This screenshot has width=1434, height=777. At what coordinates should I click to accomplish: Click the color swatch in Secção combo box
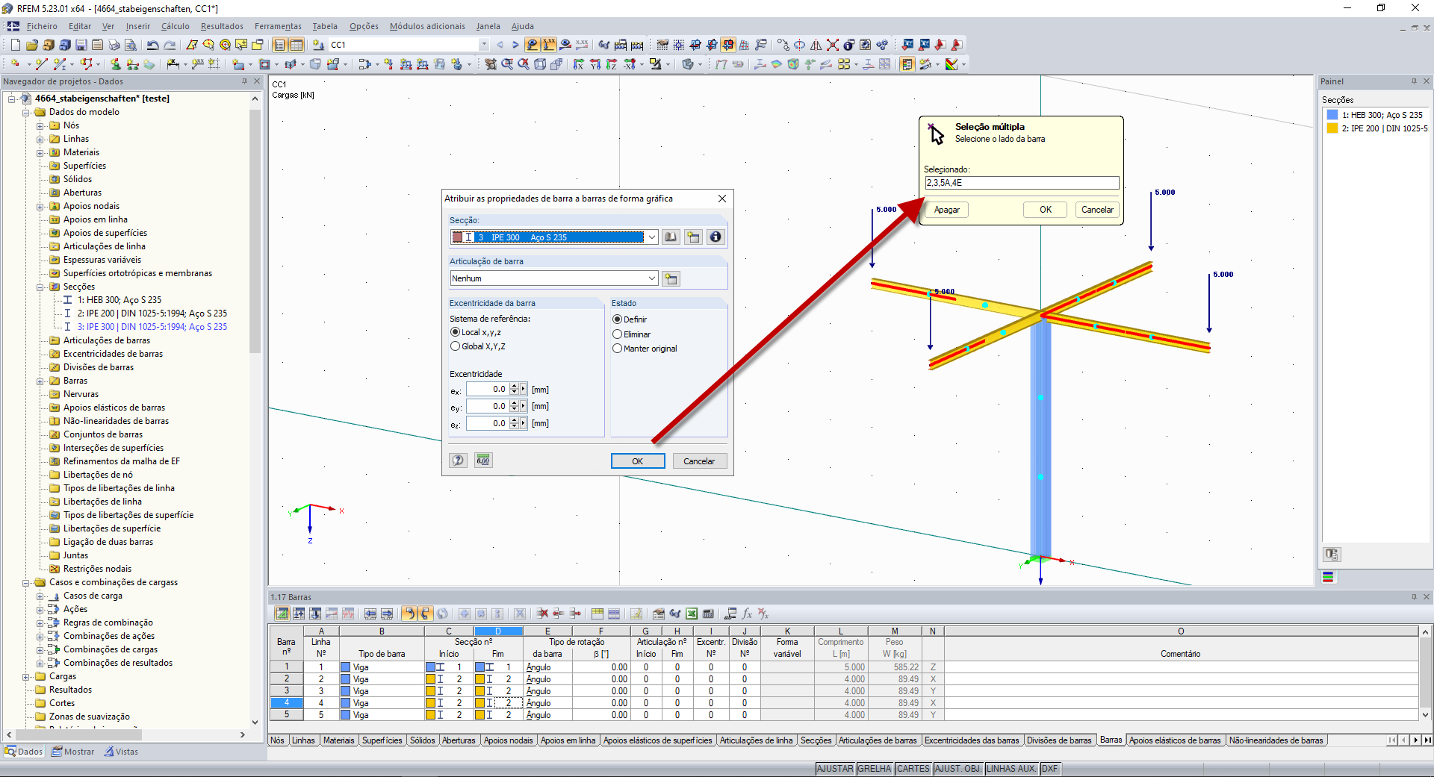(458, 237)
